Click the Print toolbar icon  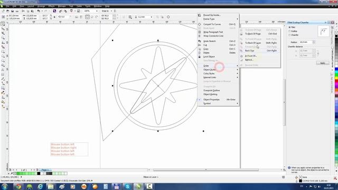(x=17, y=11)
